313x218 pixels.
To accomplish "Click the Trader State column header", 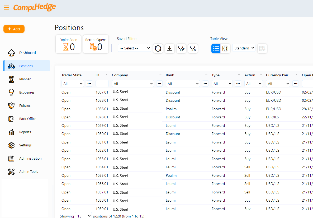I will [x=72, y=75].
